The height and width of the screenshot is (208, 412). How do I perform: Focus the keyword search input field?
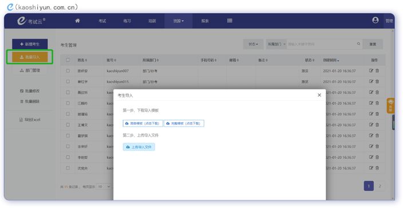point(322,44)
